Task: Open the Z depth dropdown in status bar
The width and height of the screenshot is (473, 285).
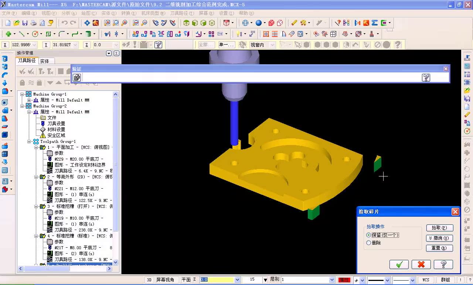Action: [237, 280]
